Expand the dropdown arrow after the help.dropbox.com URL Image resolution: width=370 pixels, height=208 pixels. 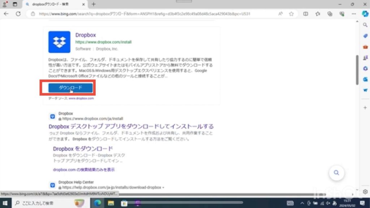pyautogui.click(x=163, y=187)
